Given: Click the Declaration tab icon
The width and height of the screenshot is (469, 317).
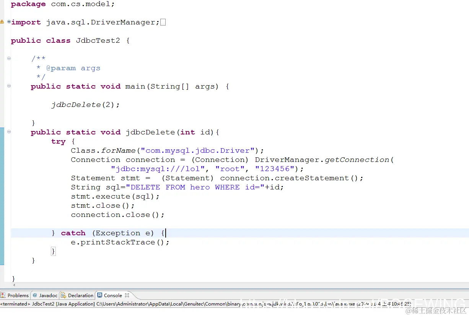Looking at the screenshot, I should pyautogui.click(x=64, y=295).
